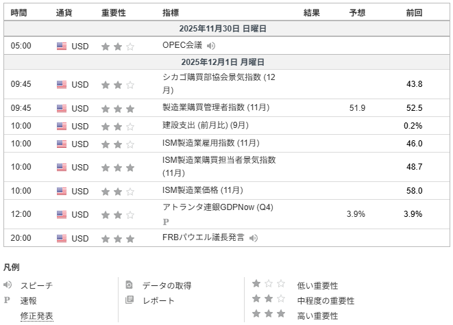The image size is (453, 325).
Task: Open the ISM製造業雇用指数 (11月) event
Action: [211, 143]
